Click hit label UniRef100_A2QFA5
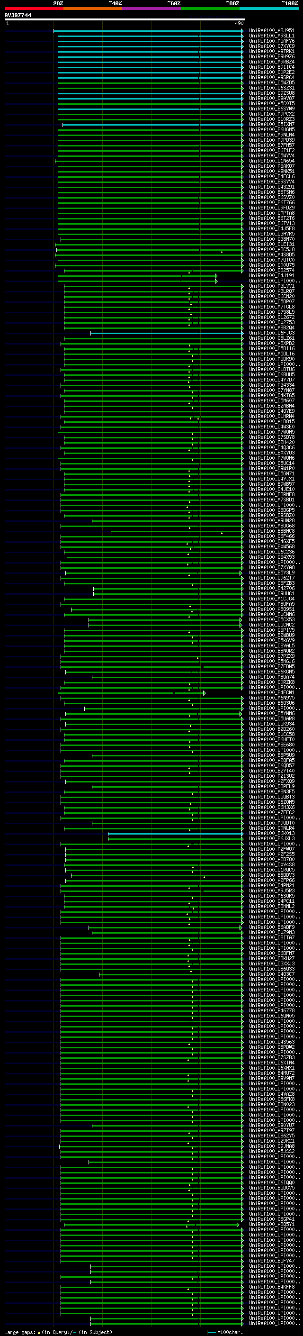303x1336 pixels. 271,761
